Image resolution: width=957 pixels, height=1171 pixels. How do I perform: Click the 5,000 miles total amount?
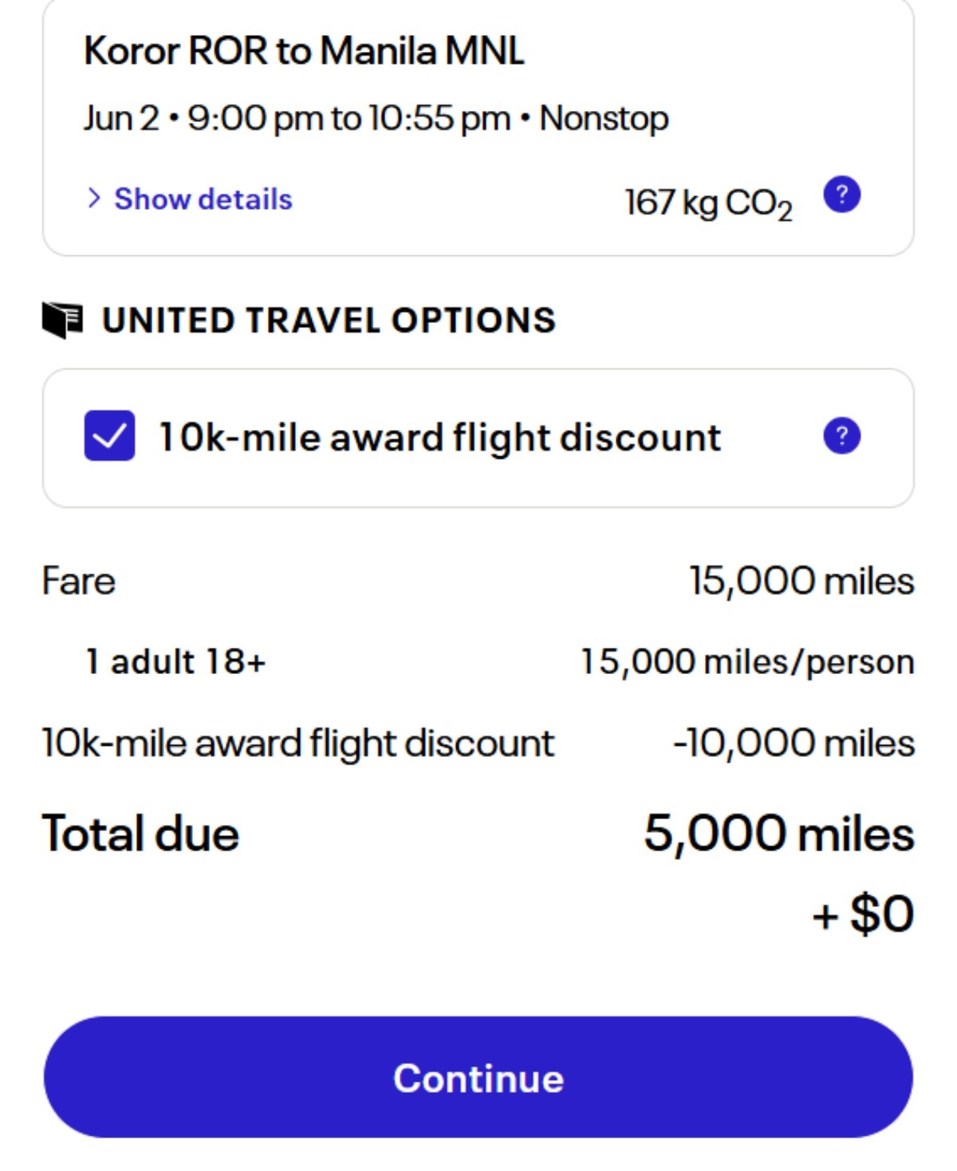coord(779,834)
